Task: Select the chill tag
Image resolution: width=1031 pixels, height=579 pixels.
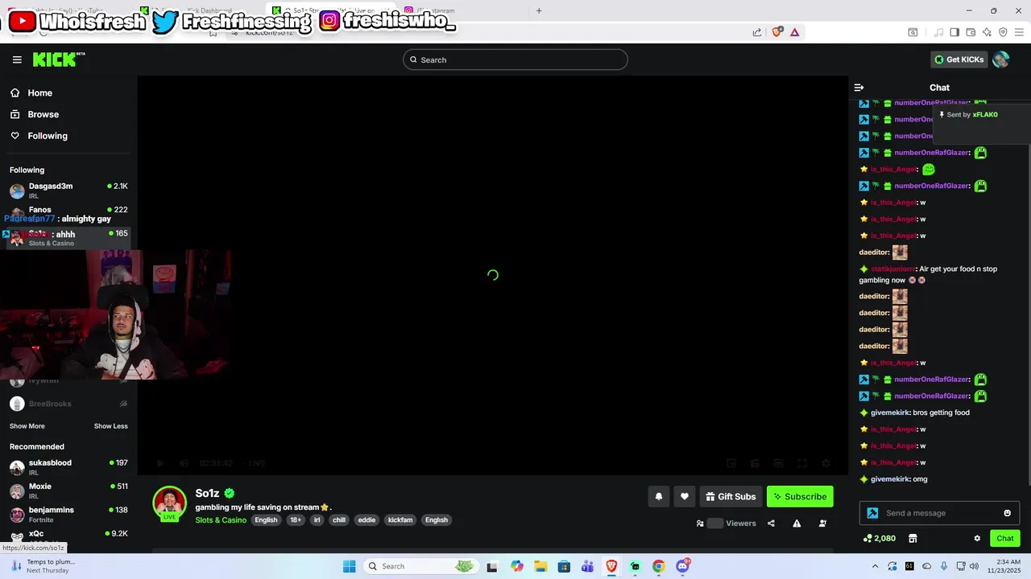Action: tap(339, 520)
